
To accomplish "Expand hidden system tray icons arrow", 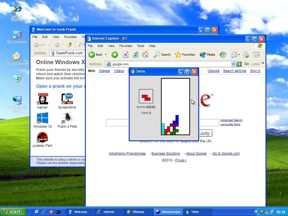I will pos(256,212).
